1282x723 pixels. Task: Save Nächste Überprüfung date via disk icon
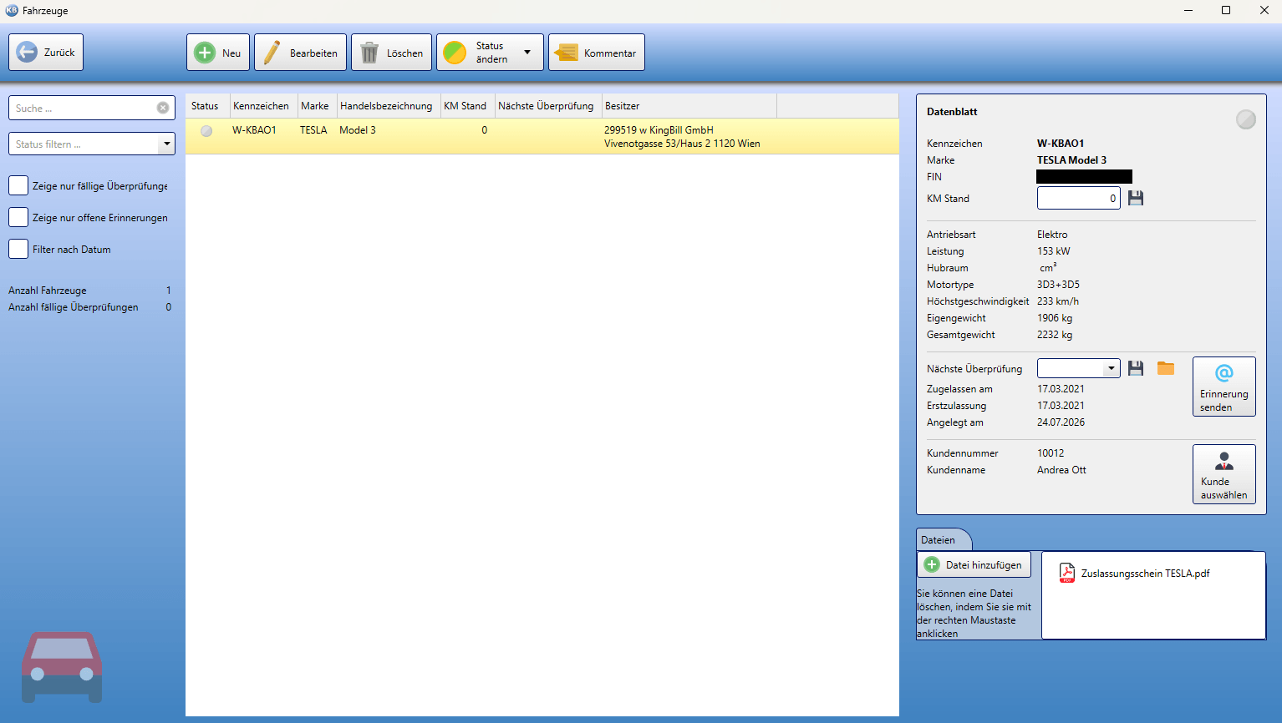coord(1136,368)
